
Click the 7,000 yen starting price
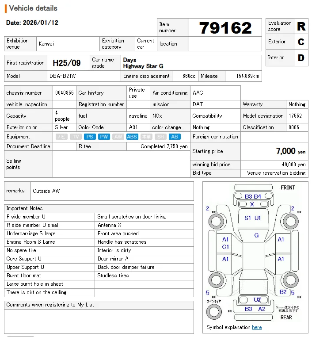pos(290,151)
